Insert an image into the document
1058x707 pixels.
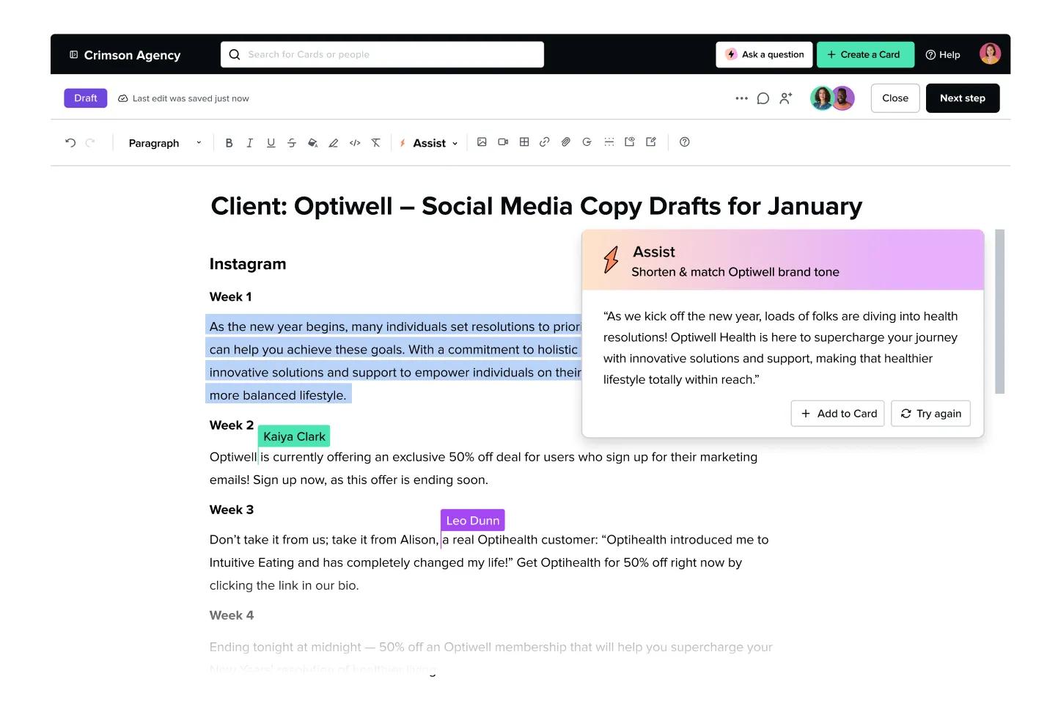pyautogui.click(x=482, y=142)
